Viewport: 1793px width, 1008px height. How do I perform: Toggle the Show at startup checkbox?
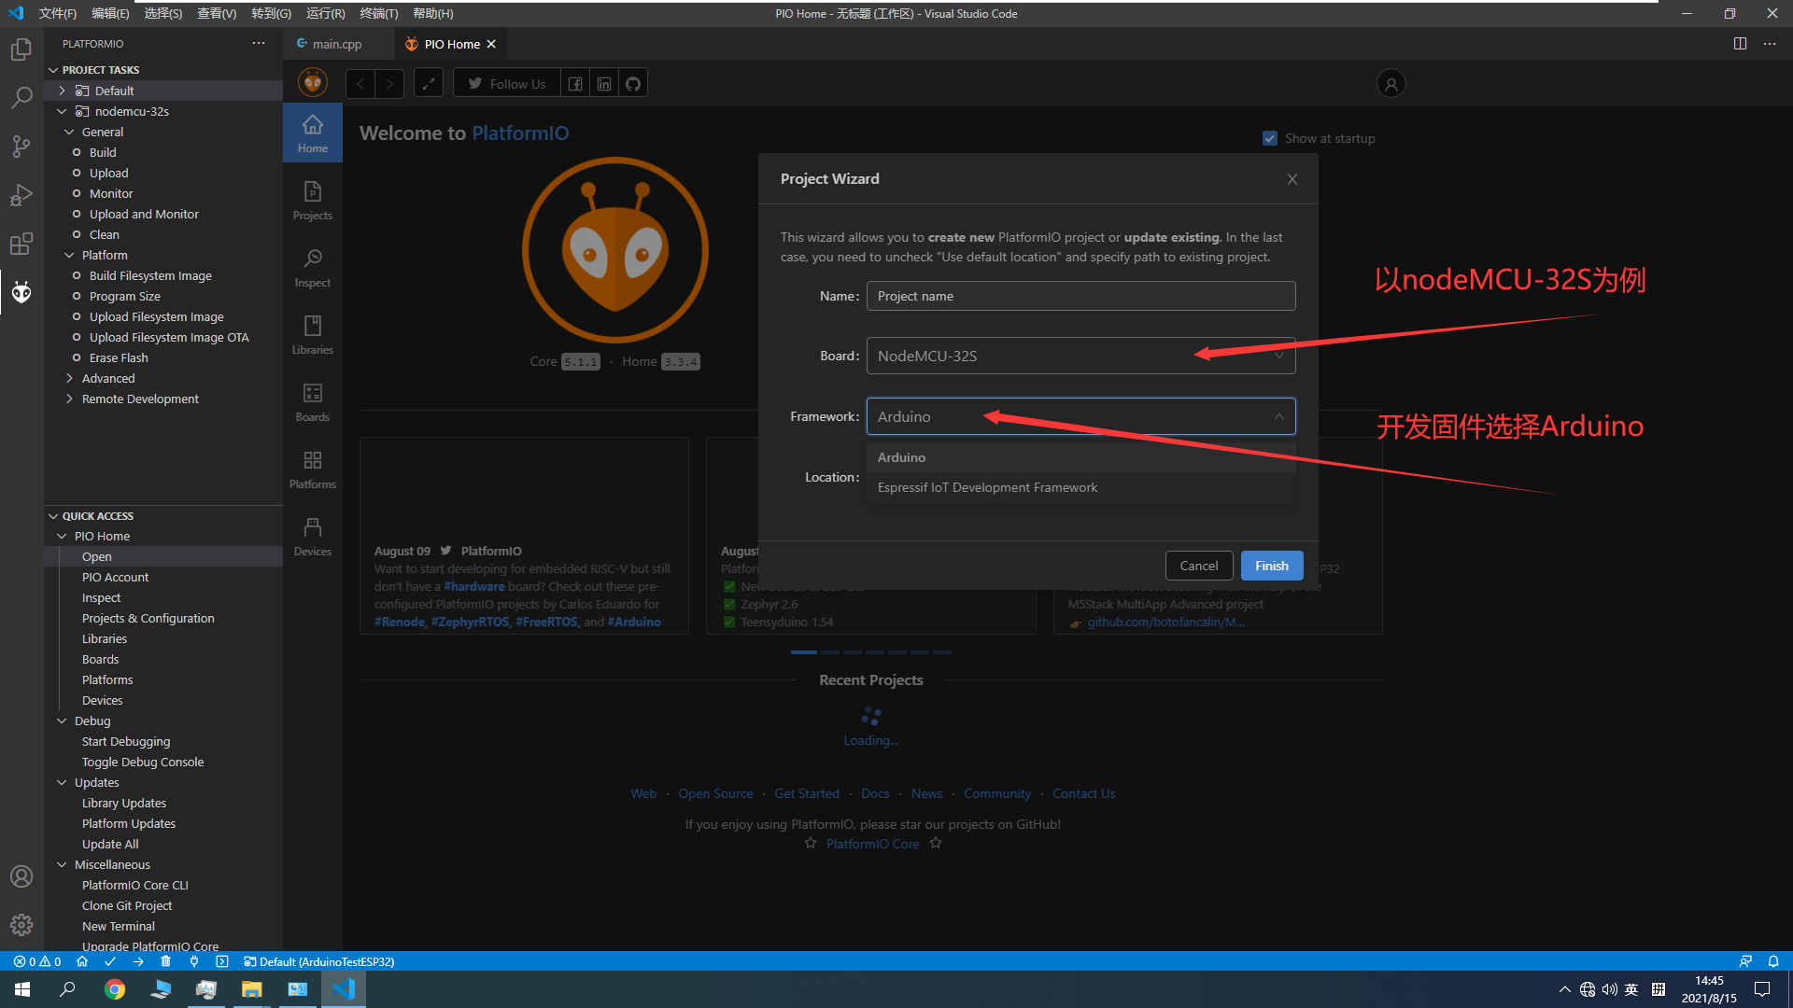coord(1270,138)
